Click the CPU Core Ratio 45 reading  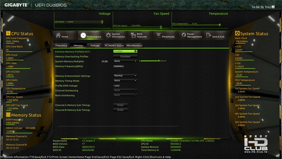[x=7, y=50]
